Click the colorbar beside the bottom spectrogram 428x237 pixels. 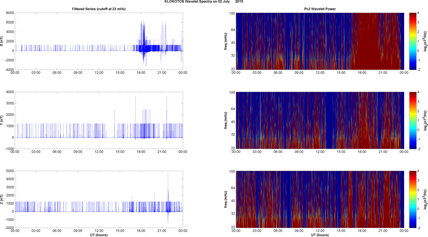pyautogui.click(x=413, y=199)
